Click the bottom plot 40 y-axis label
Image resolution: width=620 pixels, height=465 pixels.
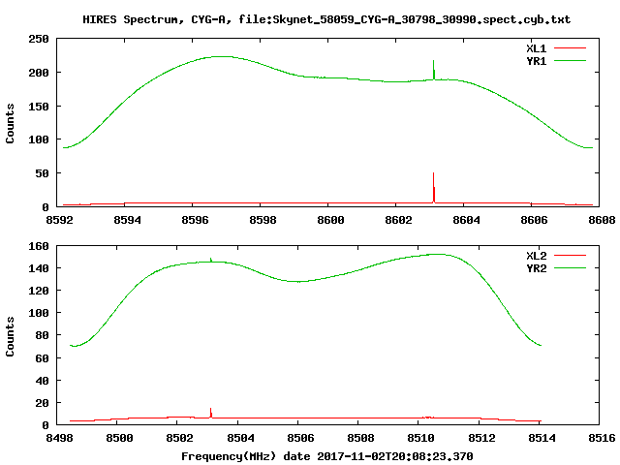pos(42,381)
